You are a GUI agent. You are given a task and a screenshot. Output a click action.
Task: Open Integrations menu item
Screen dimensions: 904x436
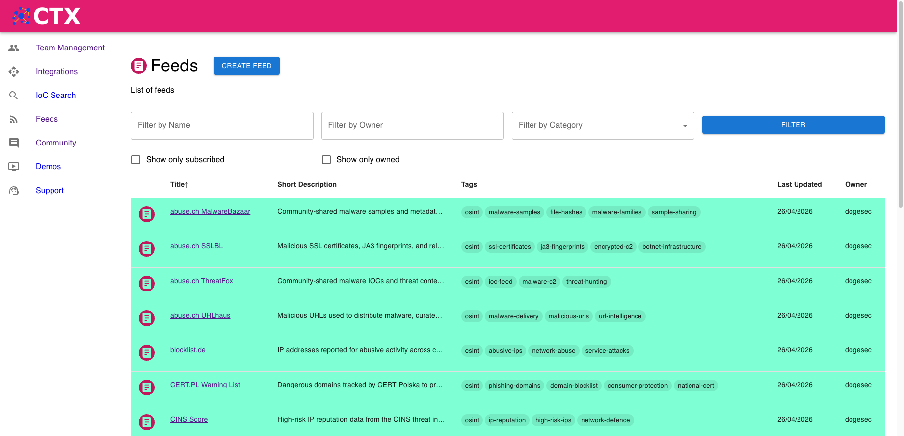(56, 72)
